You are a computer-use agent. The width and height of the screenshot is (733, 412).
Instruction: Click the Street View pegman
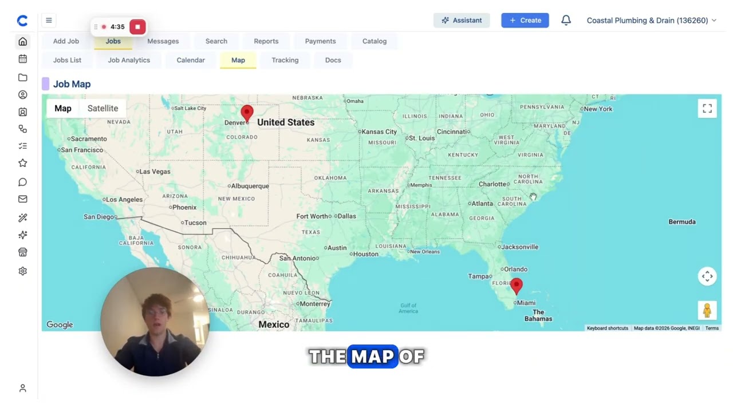click(x=707, y=310)
